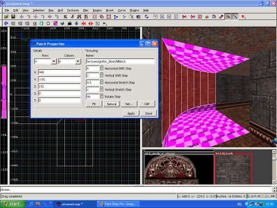Click the blue spiral icon on second toolbar

pyautogui.click(x=6, y=23)
